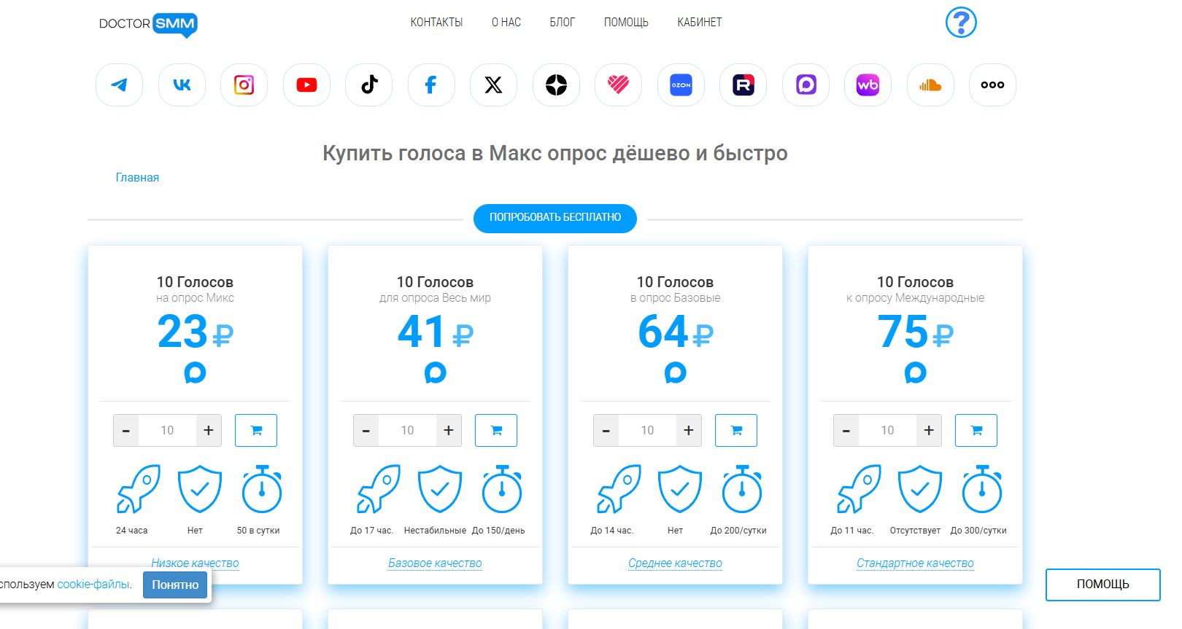Add the 75₽ Международные package to cart
The height and width of the screenshot is (629, 1182).
click(x=976, y=430)
